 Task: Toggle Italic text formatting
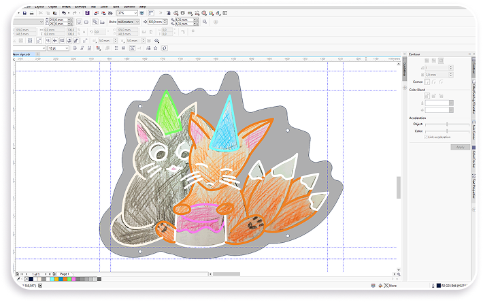pos(82,48)
